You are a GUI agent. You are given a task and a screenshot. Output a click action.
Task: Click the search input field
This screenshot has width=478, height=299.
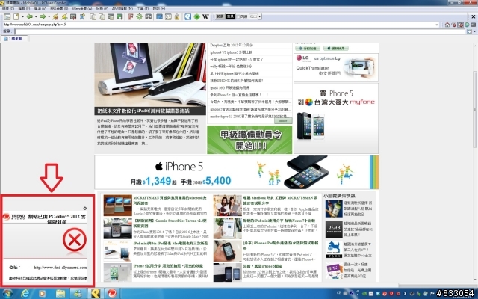coord(240,31)
